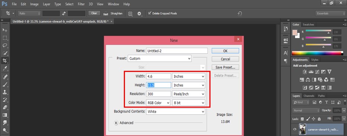This screenshot has height=136, width=347.
Task: Open the Filter menu
Action: click(81, 4)
